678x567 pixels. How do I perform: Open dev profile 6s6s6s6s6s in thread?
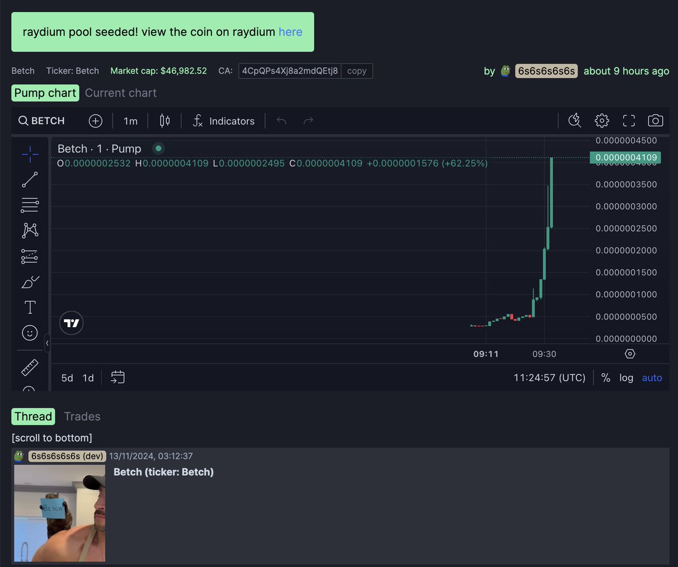coord(67,456)
